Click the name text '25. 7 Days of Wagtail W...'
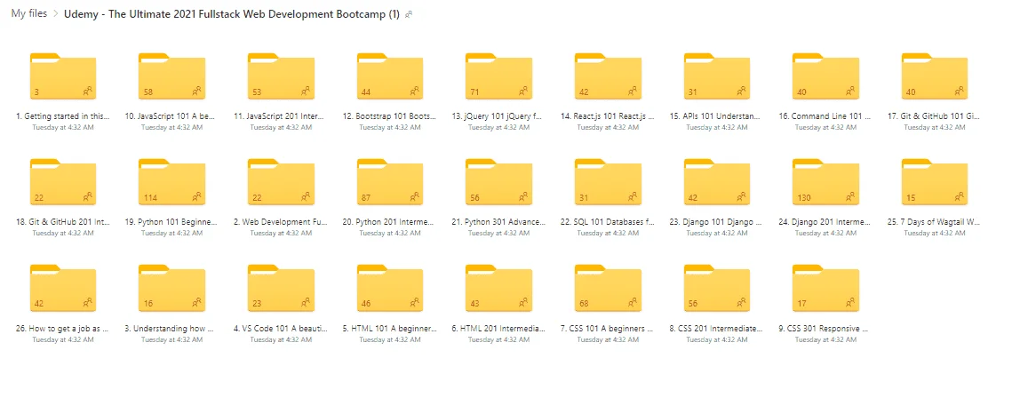 pyautogui.click(x=934, y=223)
